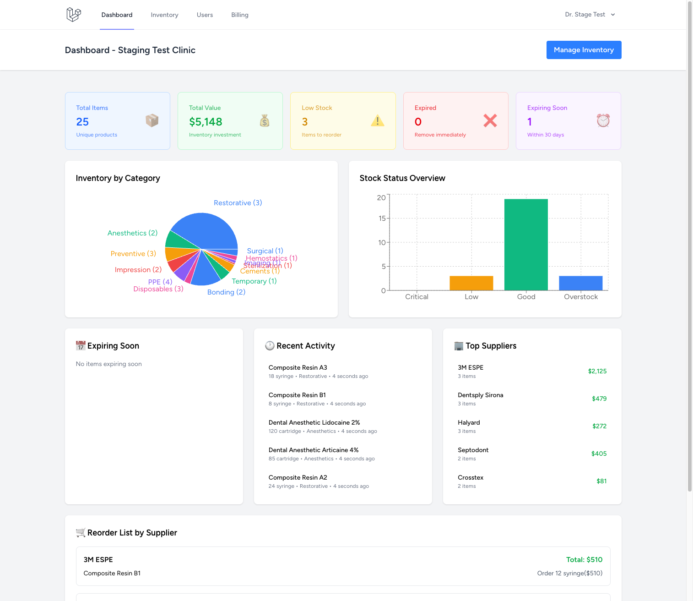Click the alarm clock icon in Expiring Soon card

(x=603, y=120)
